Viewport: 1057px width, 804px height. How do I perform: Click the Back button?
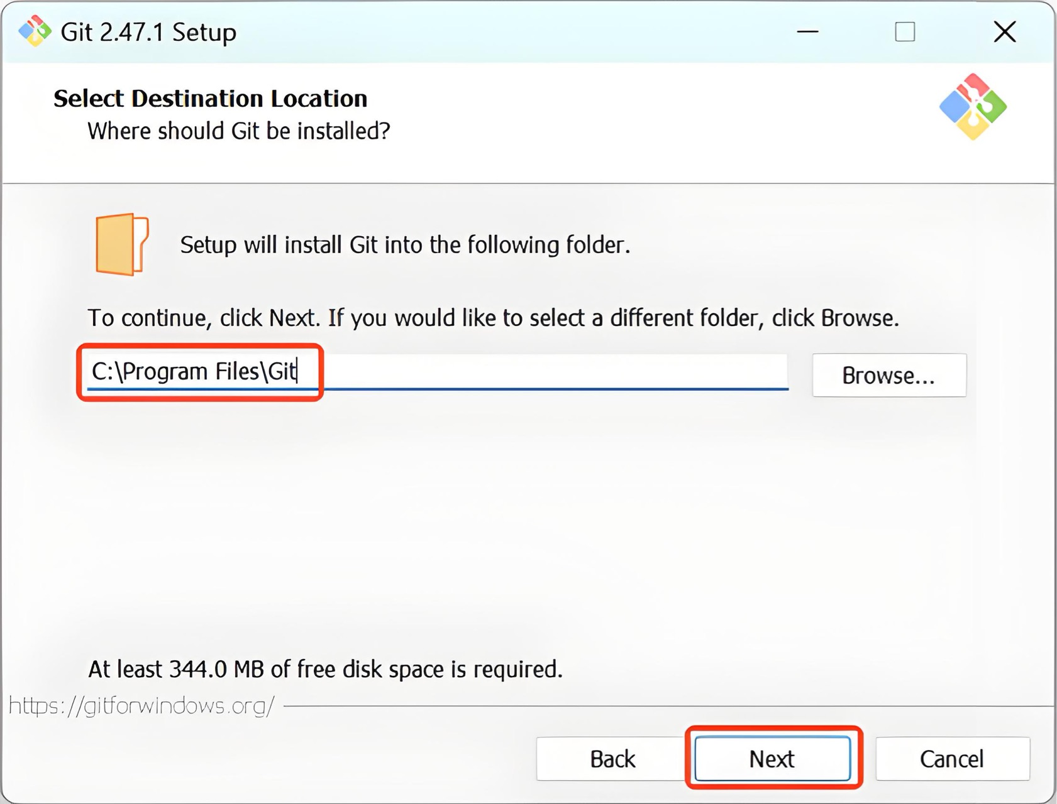click(612, 759)
